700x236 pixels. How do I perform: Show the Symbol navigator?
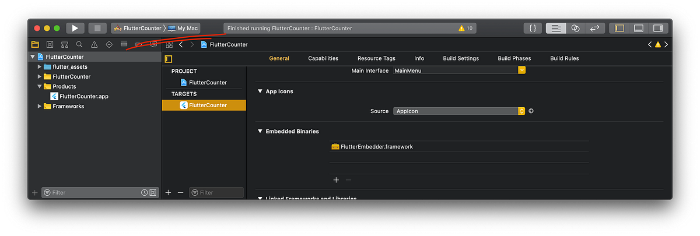[65, 44]
